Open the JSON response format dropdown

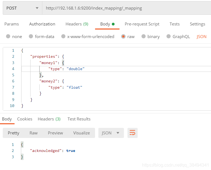(111, 133)
